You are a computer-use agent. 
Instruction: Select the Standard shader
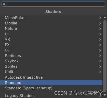(51, 83)
